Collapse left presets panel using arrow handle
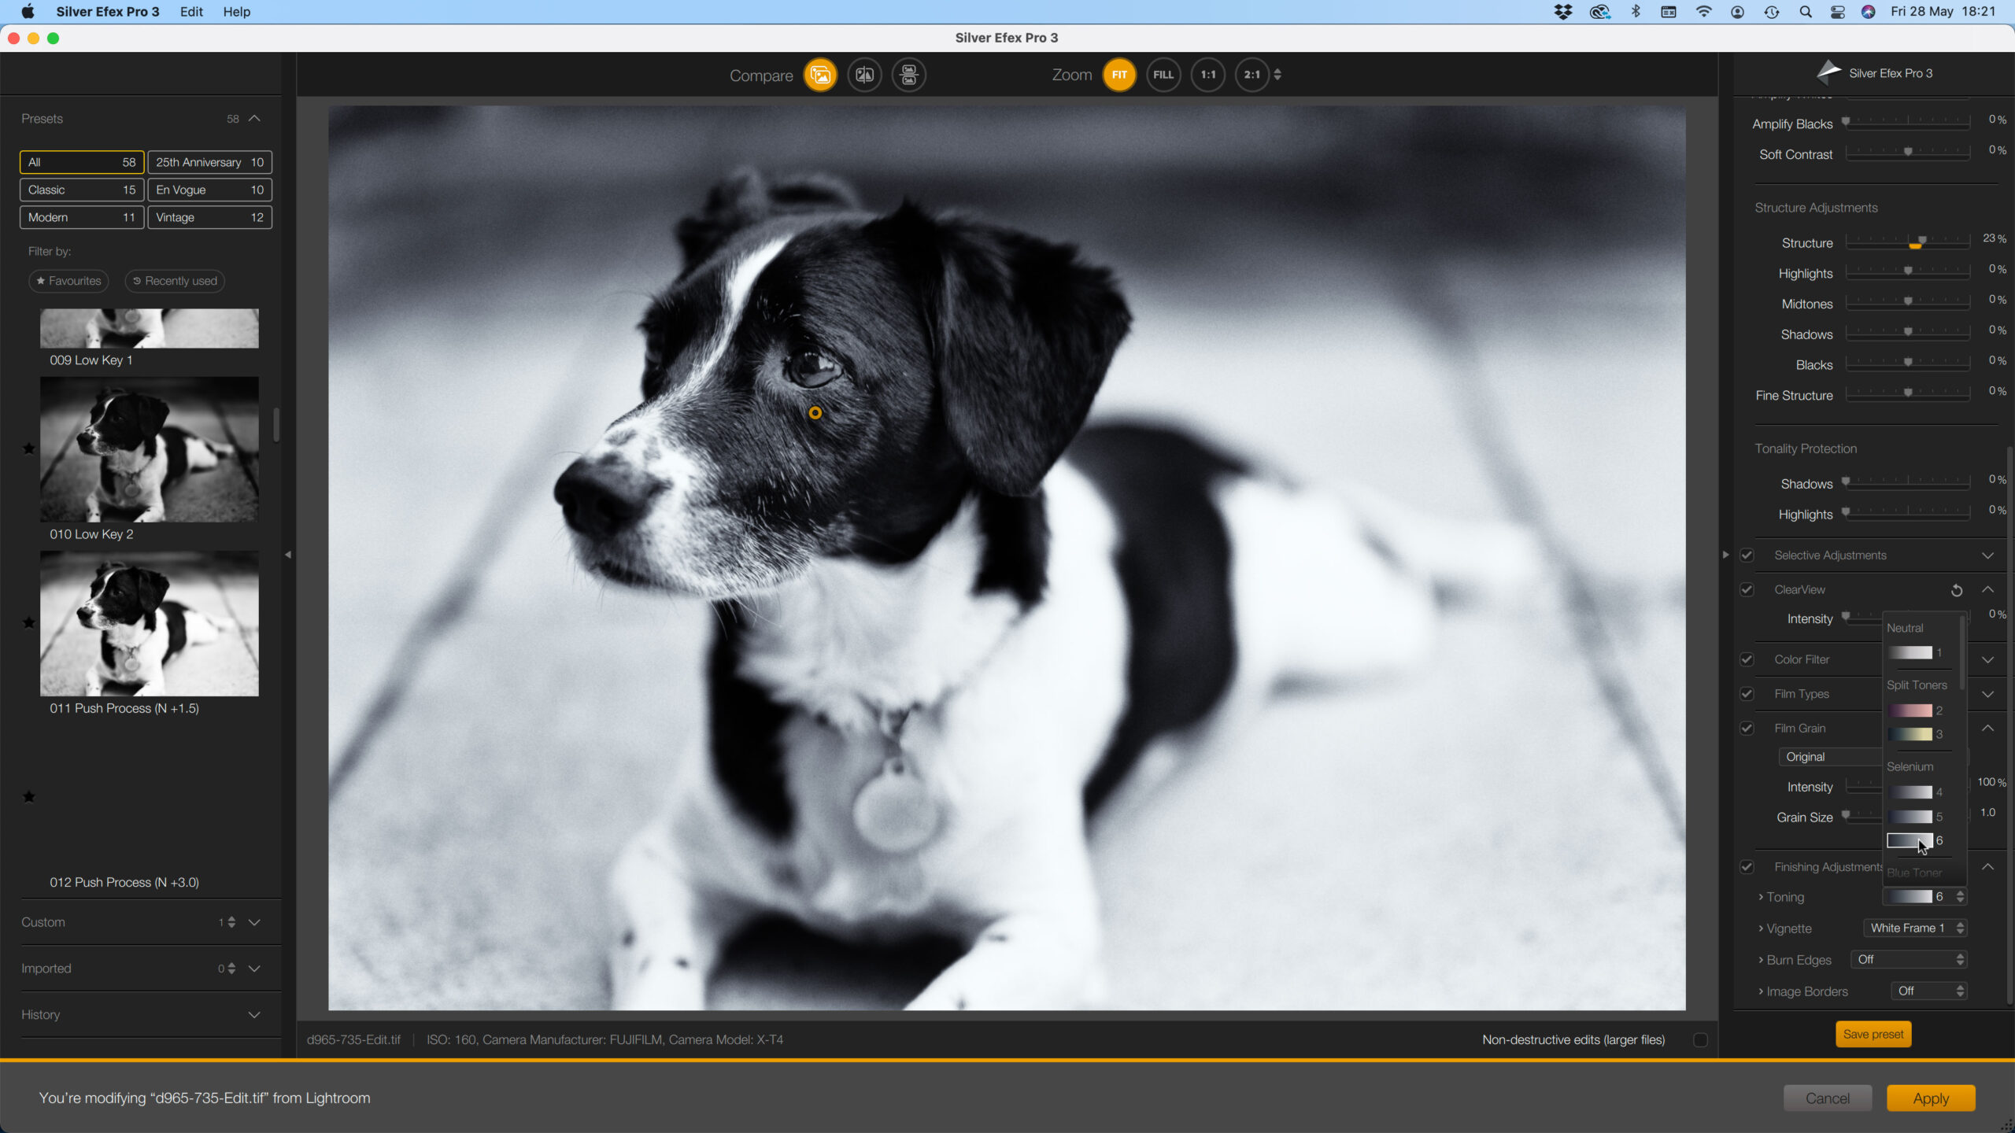Screen dimensions: 2015x1133 [288, 555]
